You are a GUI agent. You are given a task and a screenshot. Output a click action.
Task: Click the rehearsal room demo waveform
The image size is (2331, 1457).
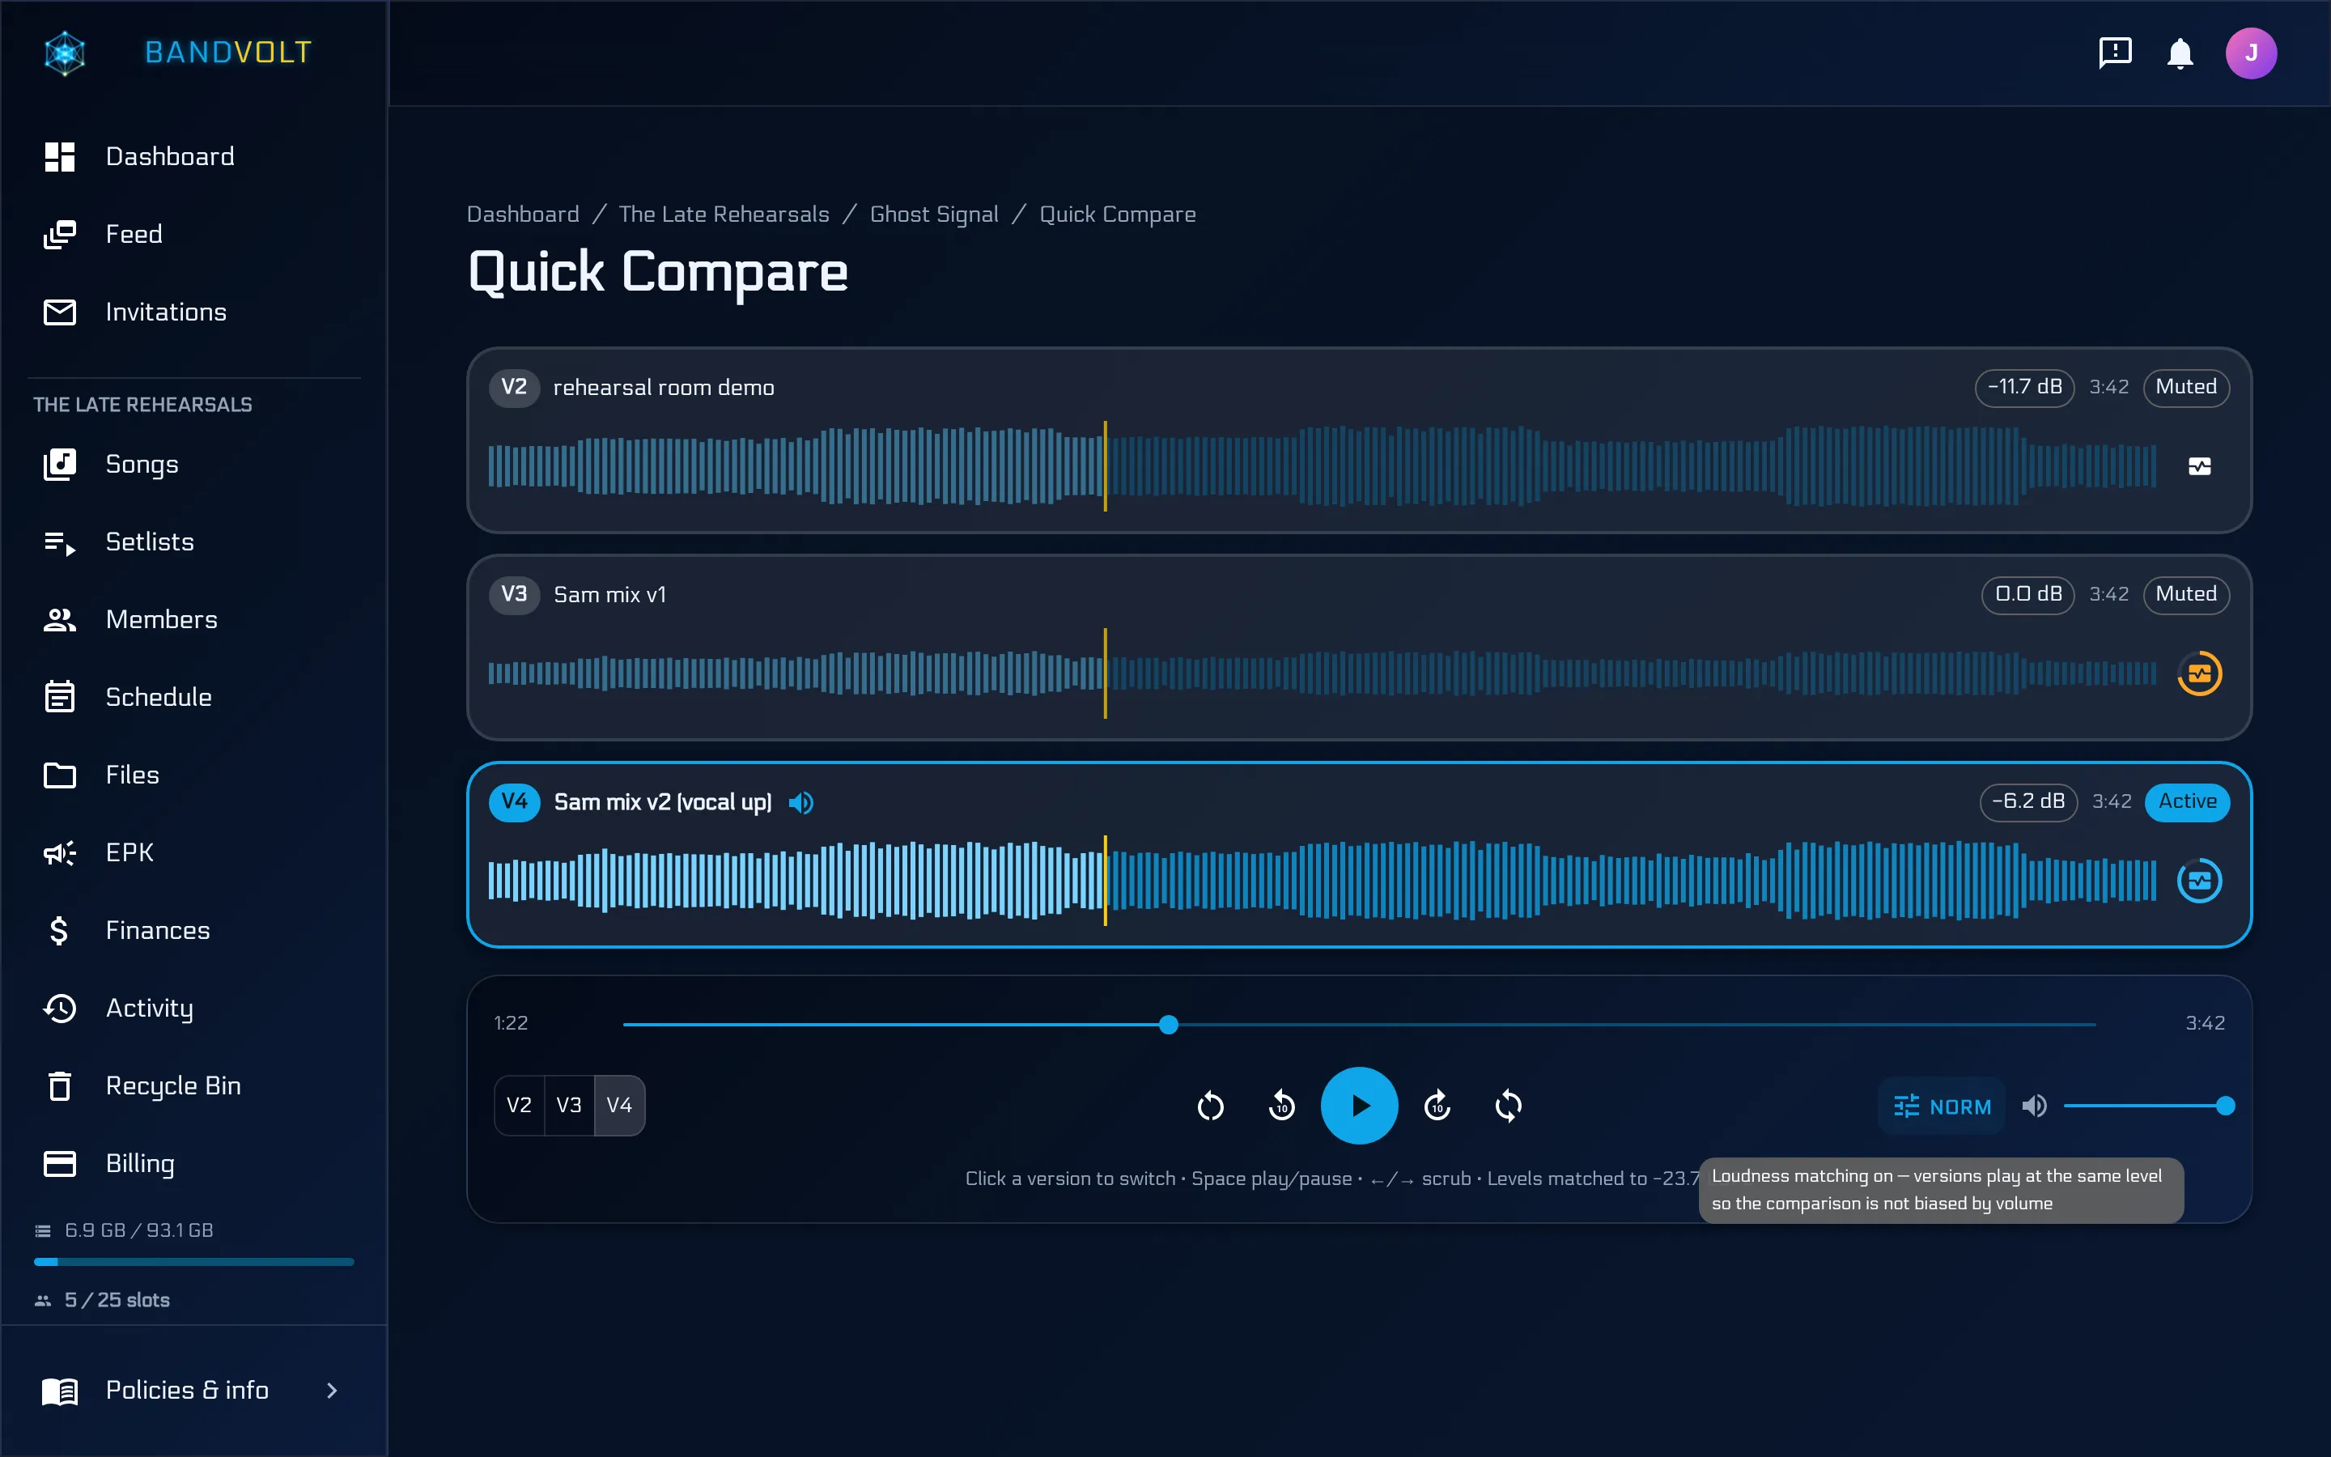pyautogui.click(x=1323, y=466)
